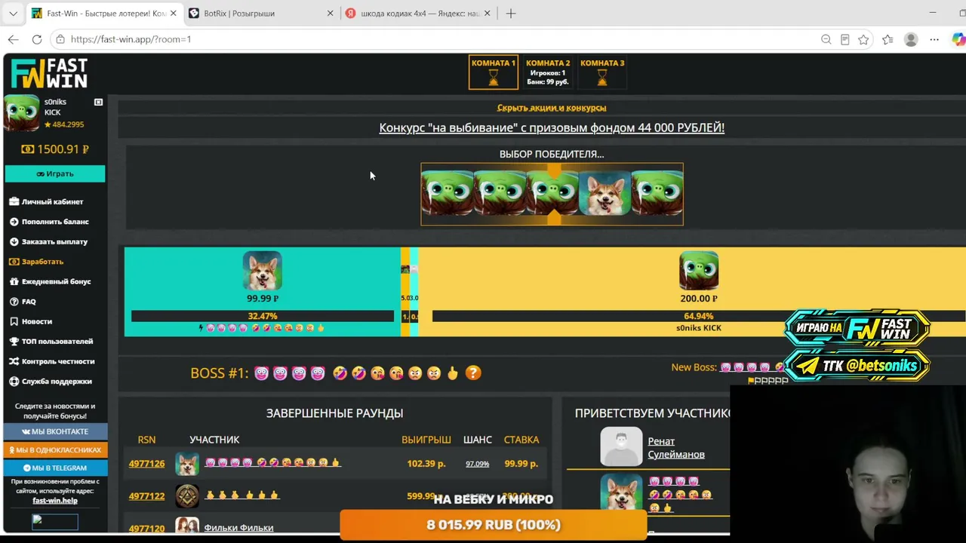Click Ренат Сулейманов's gray avatar
This screenshot has height=543, width=966.
621,447
